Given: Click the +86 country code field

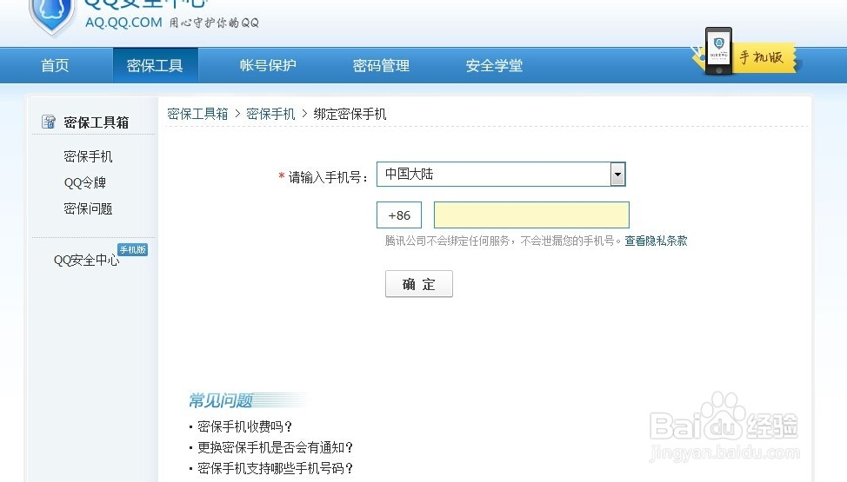Looking at the screenshot, I should pyautogui.click(x=399, y=215).
